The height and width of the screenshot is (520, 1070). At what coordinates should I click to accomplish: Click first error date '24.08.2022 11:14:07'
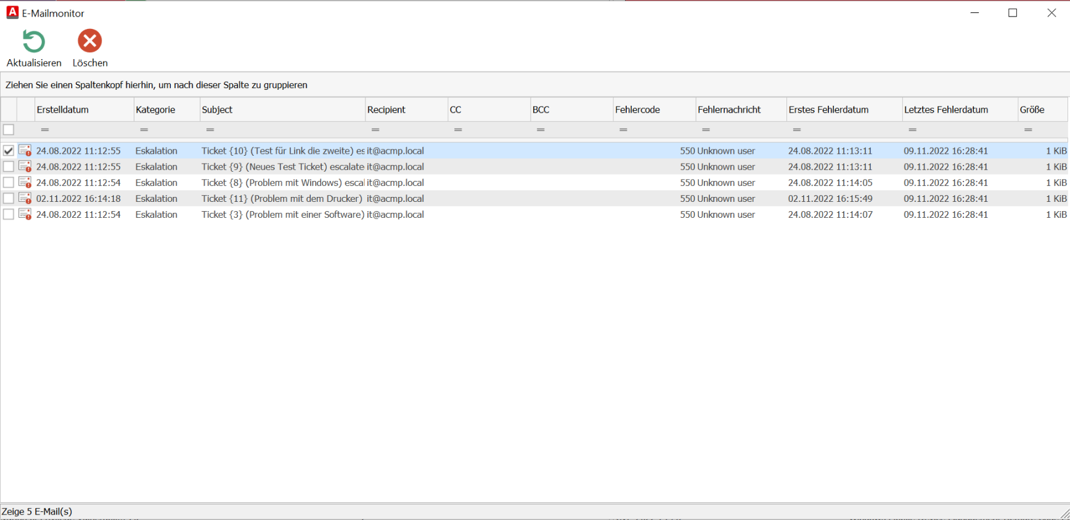click(830, 215)
